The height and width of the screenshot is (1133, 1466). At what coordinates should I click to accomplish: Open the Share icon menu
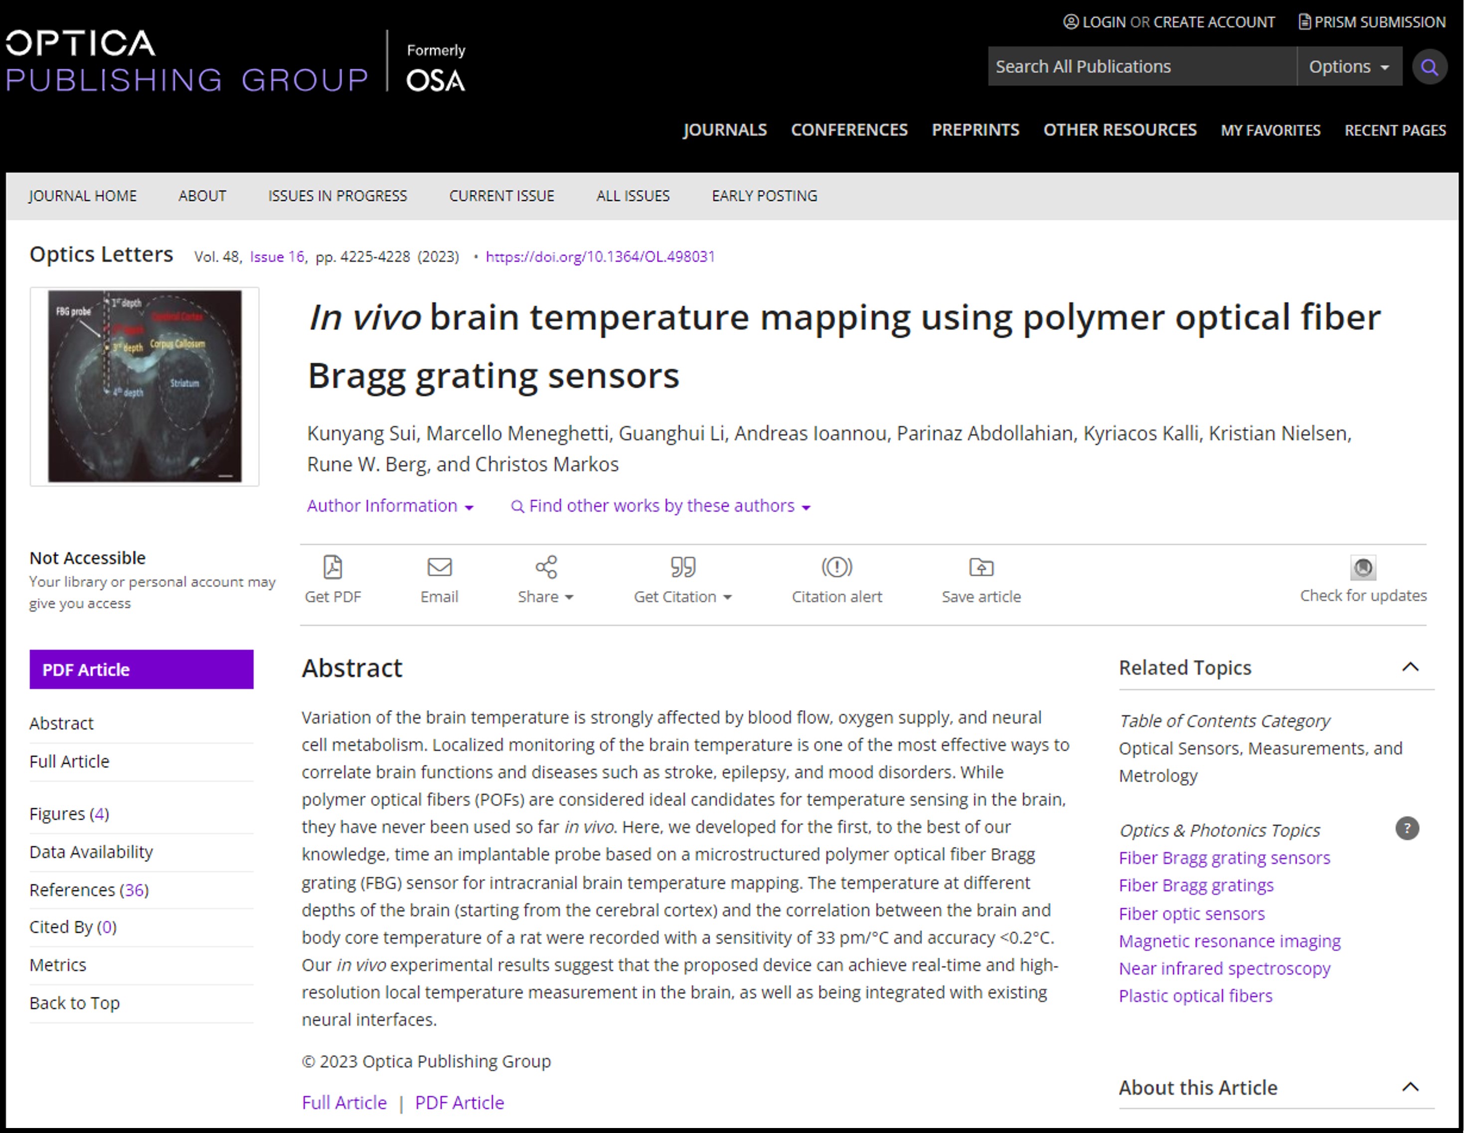pos(546,567)
